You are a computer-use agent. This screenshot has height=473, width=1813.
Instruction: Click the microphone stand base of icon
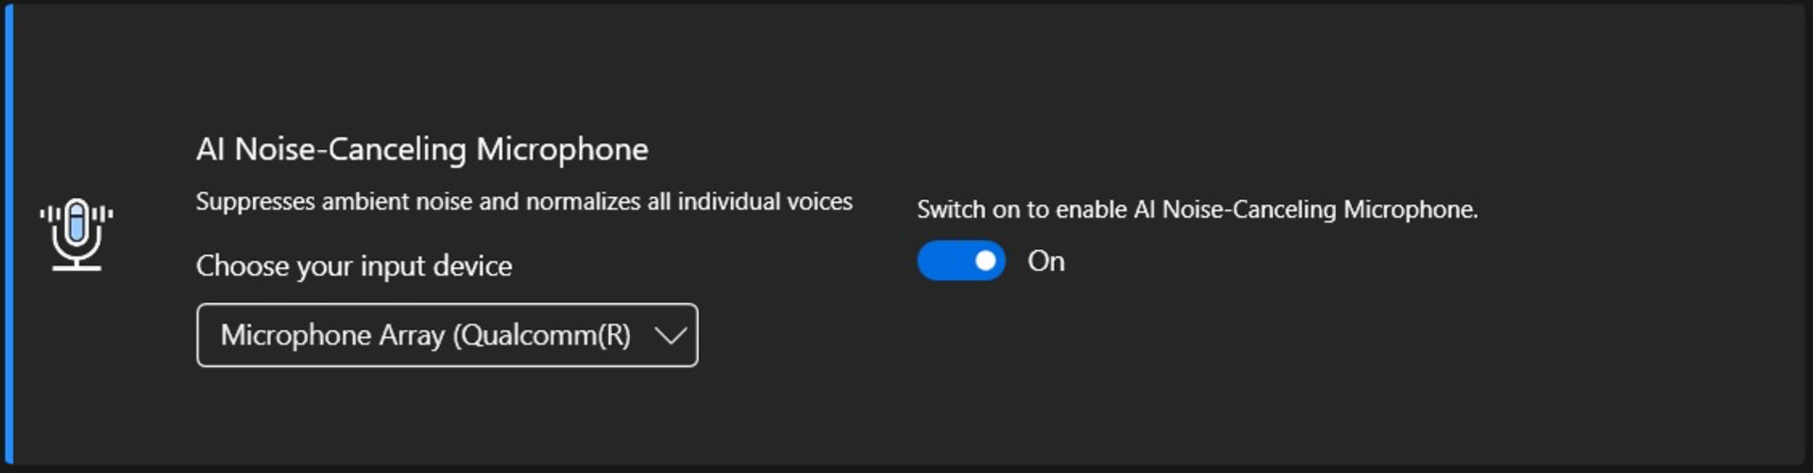(76, 267)
